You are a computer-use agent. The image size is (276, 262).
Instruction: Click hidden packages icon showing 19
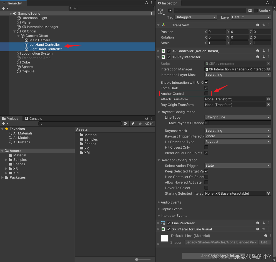pos(149,124)
